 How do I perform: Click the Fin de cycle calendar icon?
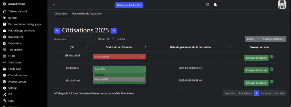click(x=5, y=69)
